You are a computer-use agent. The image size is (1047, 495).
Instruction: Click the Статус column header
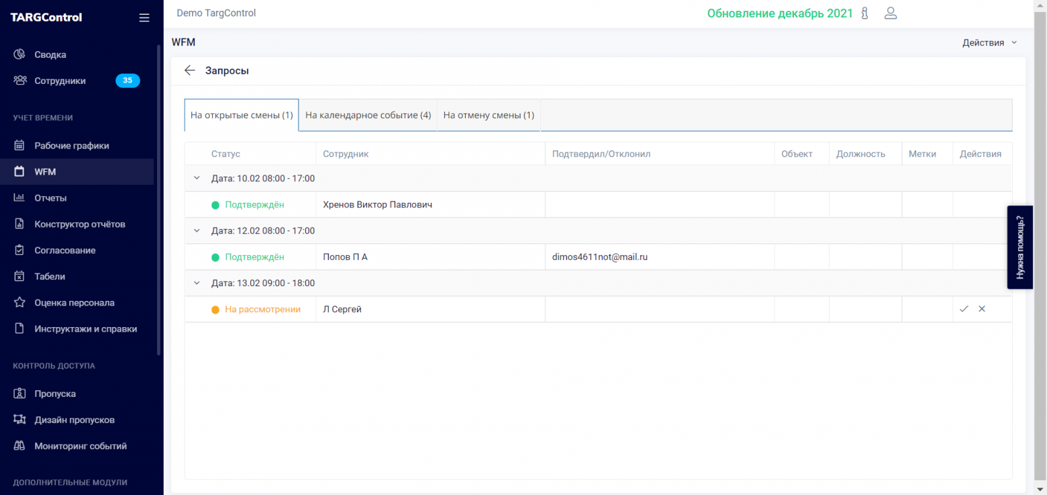pos(226,154)
